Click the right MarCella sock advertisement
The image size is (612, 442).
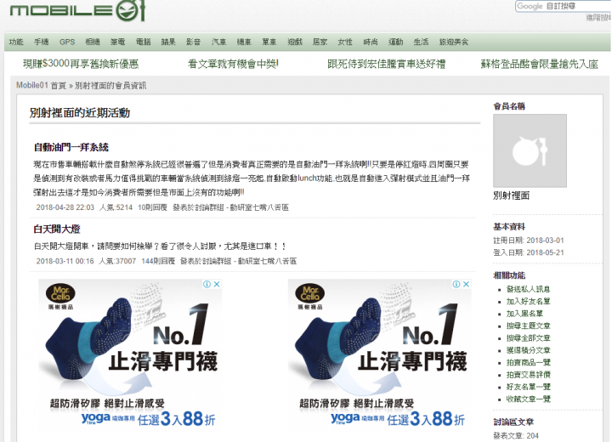pyautogui.click(x=379, y=354)
